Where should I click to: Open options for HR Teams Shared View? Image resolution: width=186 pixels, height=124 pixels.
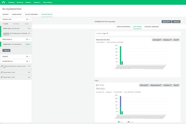coord(29,66)
